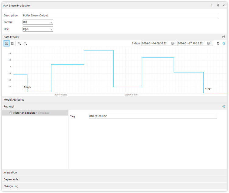Open the end date calendar picker
229x193 pixels.
[x=210, y=43]
